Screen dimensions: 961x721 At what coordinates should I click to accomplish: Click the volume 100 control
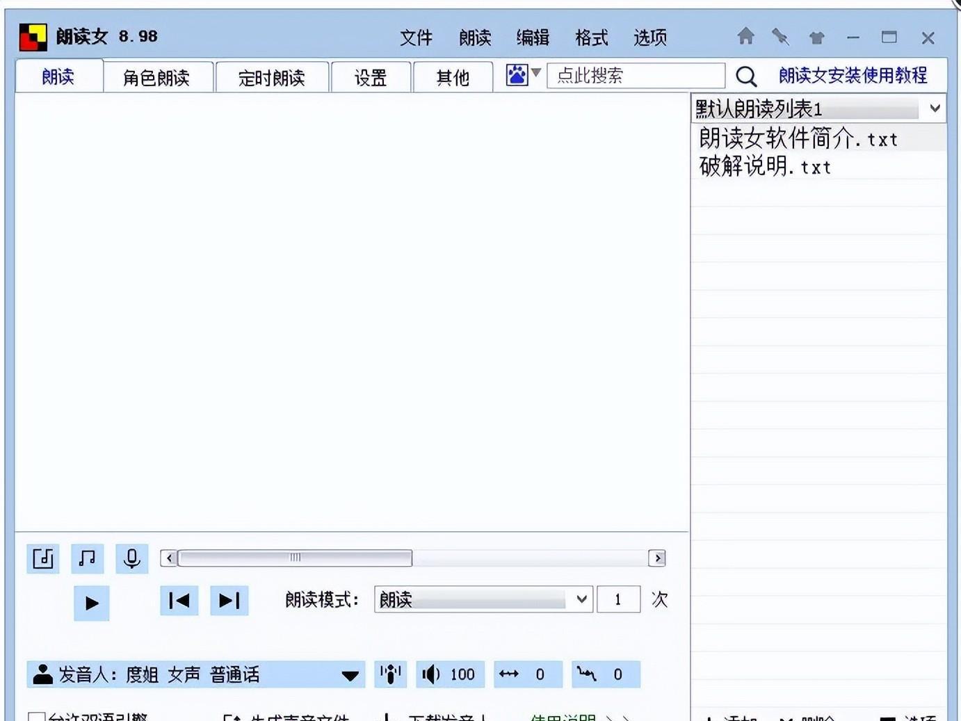[x=450, y=674]
